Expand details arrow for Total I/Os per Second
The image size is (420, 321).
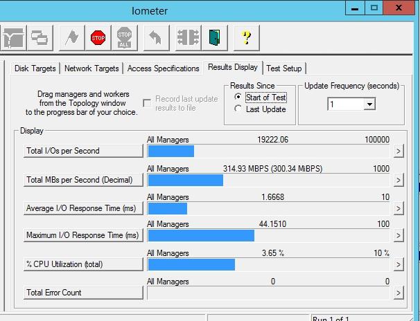click(x=399, y=152)
